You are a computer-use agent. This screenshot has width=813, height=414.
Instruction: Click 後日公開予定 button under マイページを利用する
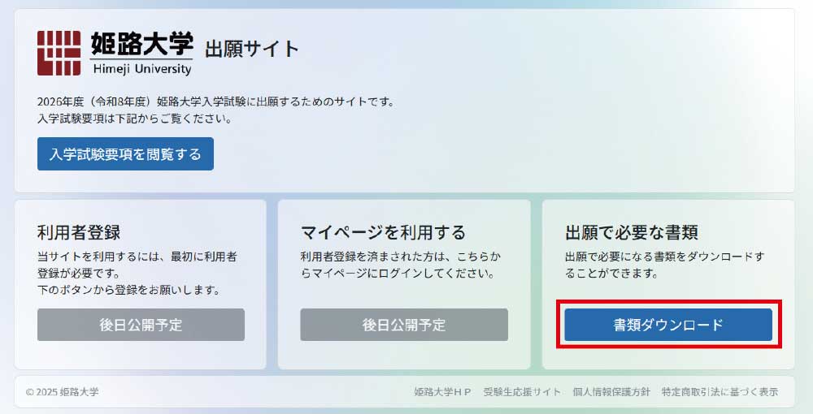tap(404, 325)
